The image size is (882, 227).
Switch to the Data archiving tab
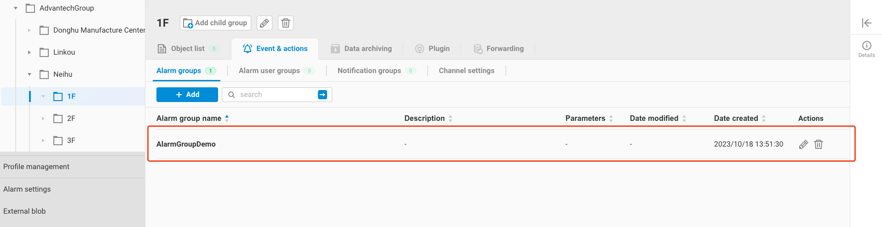coord(362,49)
